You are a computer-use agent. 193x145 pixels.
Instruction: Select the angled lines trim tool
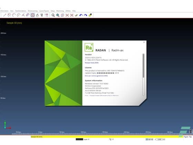[23, 15]
